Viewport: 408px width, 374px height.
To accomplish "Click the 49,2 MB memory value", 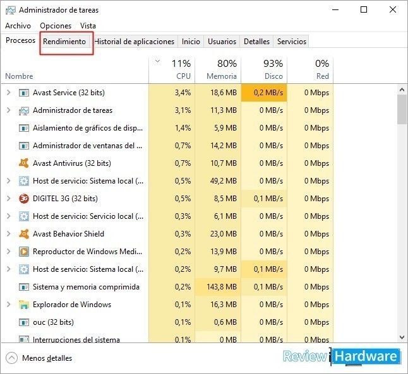I will (224, 181).
